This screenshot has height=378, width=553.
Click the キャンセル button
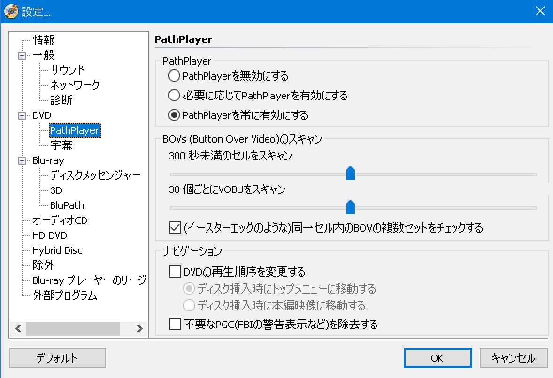[x=514, y=358]
